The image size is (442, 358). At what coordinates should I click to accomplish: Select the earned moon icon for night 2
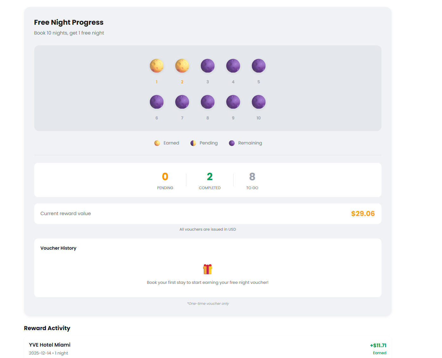point(182,66)
